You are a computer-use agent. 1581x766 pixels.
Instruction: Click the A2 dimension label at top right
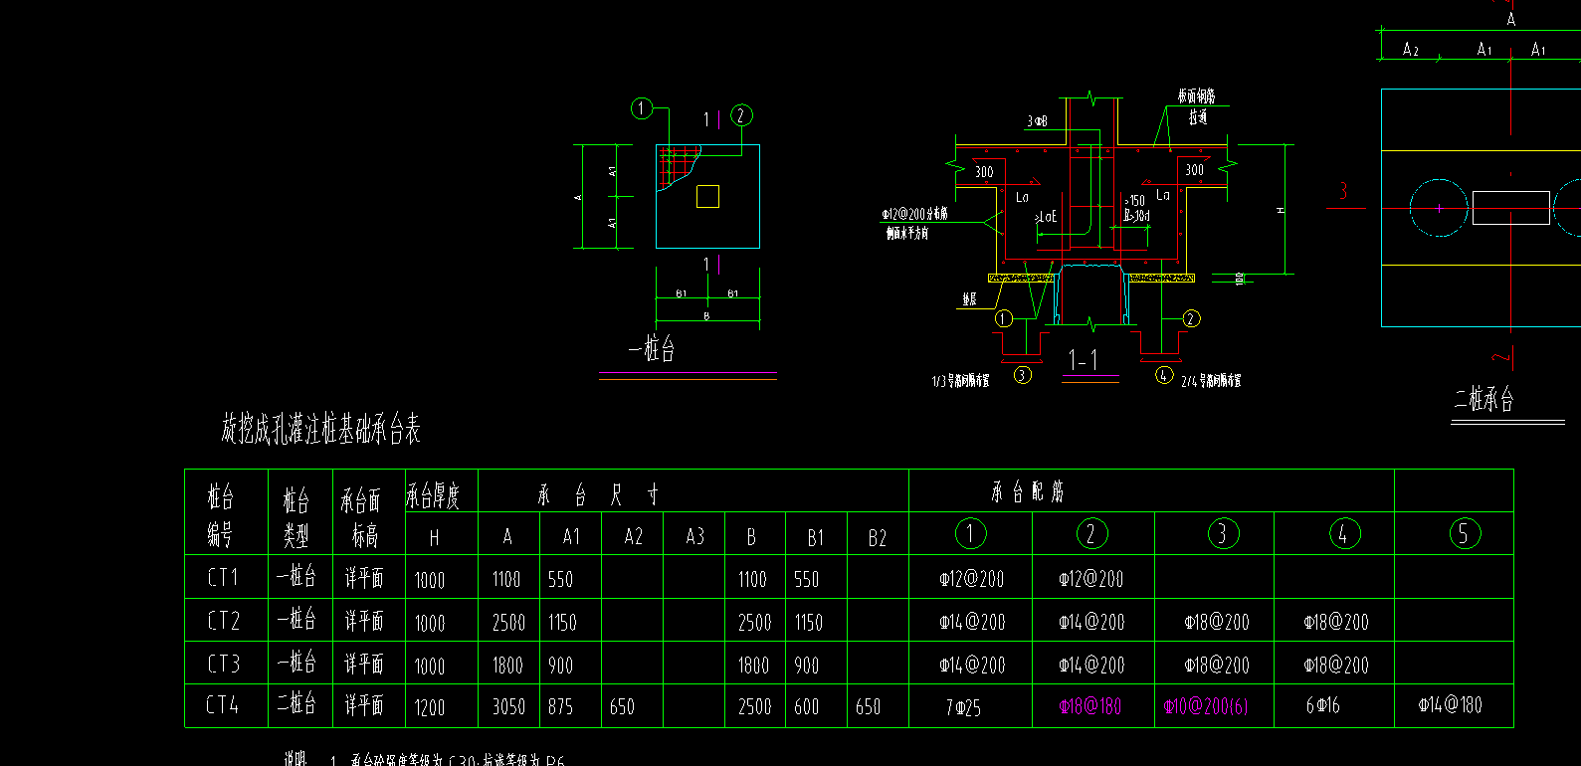[1411, 49]
